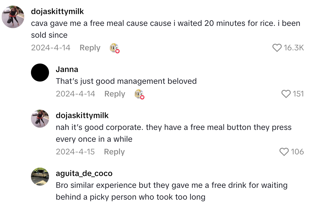Click the username aguita_de_coco
Image resolution: width=312 pixels, height=203 pixels.
[x=85, y=173]
